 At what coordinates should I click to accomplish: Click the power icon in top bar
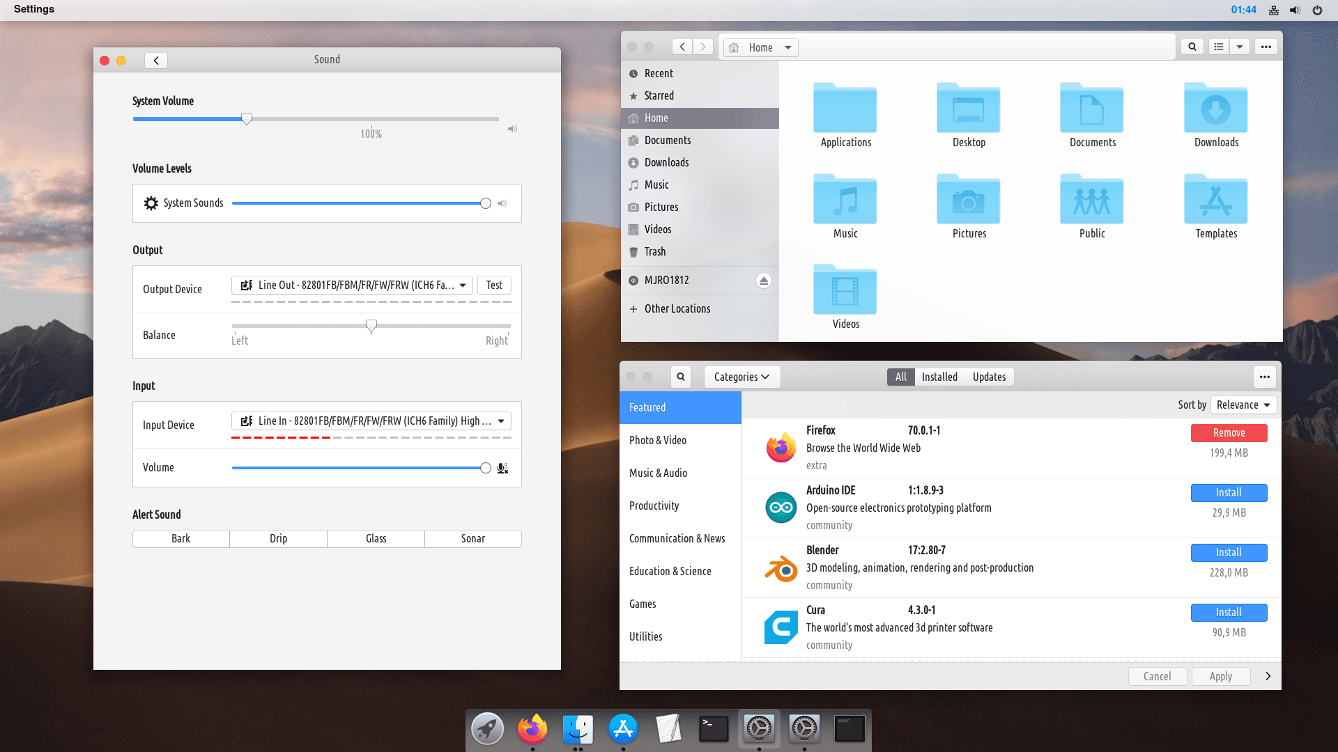point(1317,10)
